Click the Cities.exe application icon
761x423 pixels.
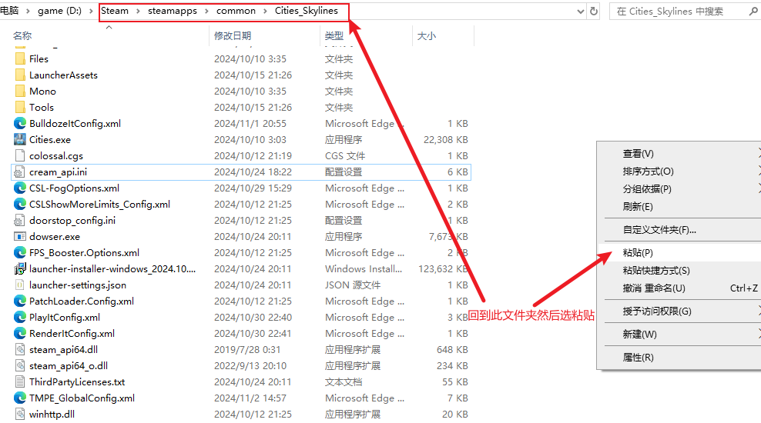[20, 139]
